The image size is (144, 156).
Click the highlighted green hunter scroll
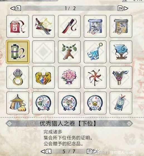pyautogui.click(x=18, y=52)
